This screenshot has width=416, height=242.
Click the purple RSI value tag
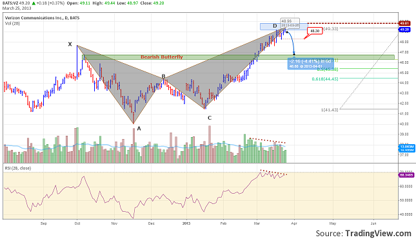point(406,175)
